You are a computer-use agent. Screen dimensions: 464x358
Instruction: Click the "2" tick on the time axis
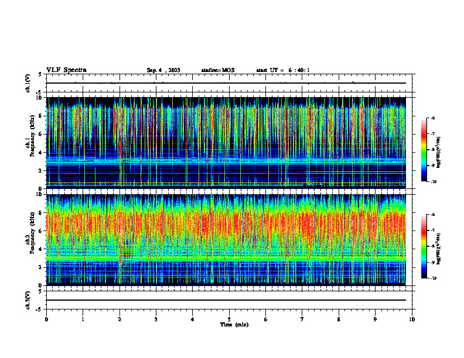120,319
